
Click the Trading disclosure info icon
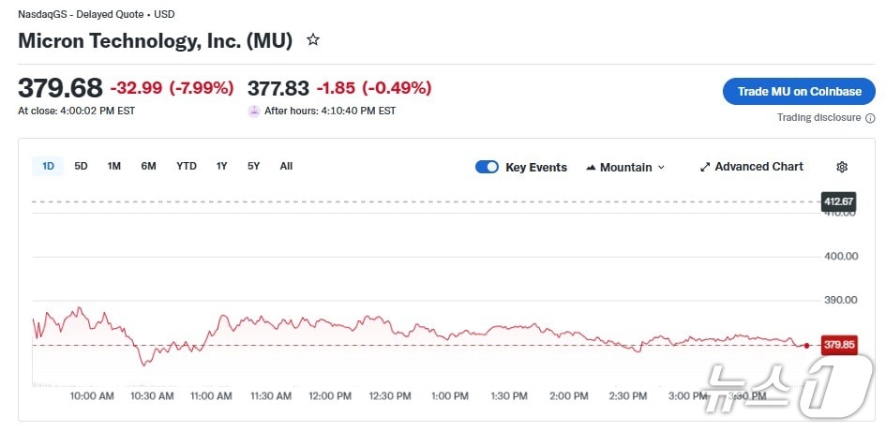(869, 118)
